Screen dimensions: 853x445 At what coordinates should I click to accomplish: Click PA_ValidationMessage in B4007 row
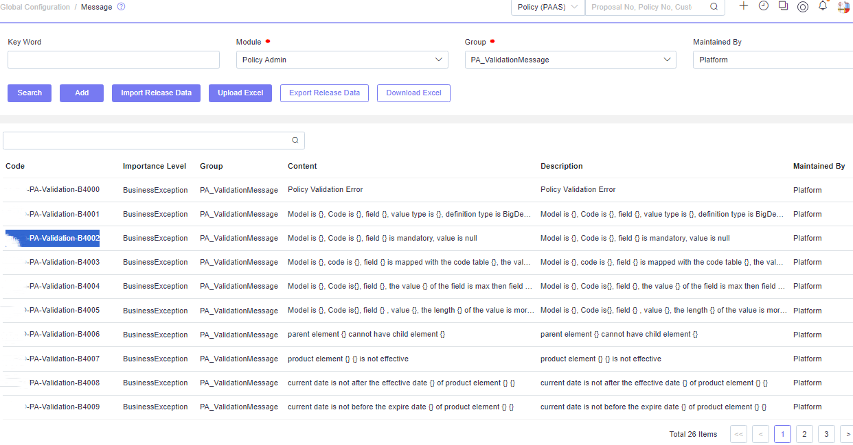click(239, 359)
